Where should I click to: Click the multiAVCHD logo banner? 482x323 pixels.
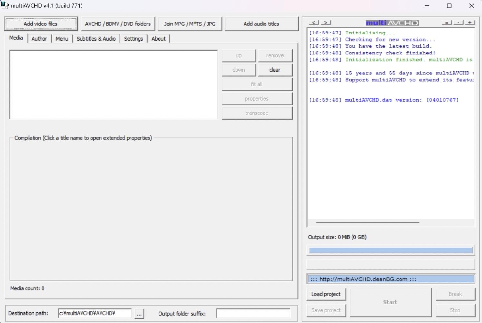pos(392,23)
